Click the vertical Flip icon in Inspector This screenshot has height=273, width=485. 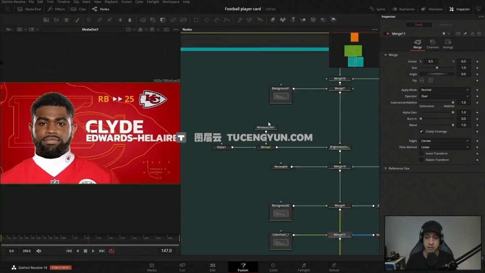click(430, 80)
